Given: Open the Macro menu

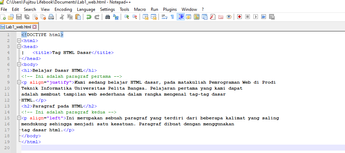Looking at the screenshot, I should 140,9.
